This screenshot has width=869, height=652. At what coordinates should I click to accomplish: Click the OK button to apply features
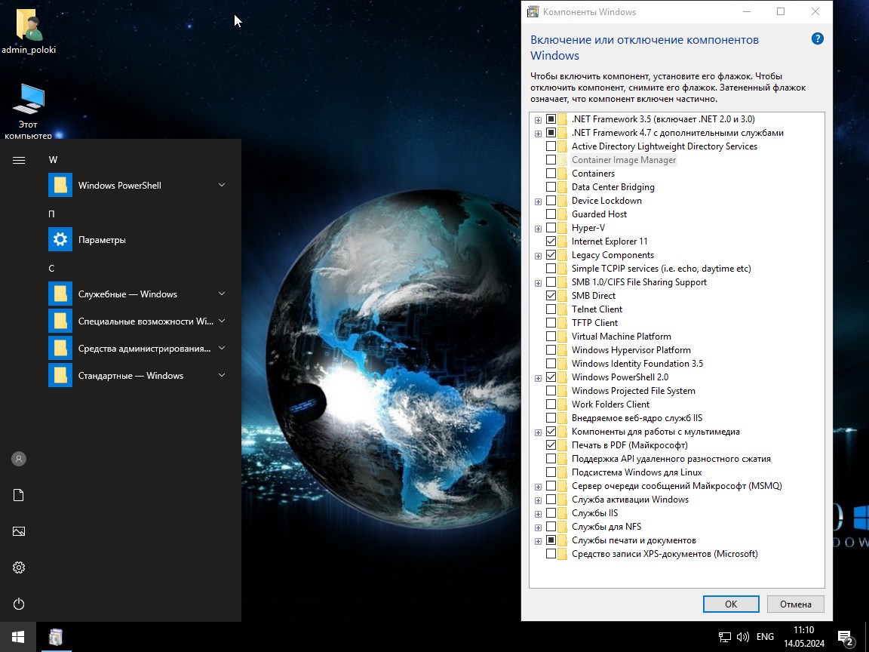pyautogui.click(x=730, y=604)
